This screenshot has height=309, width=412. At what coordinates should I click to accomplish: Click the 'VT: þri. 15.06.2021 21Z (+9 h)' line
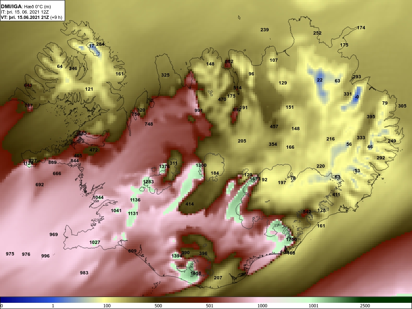tap(32, 17)
